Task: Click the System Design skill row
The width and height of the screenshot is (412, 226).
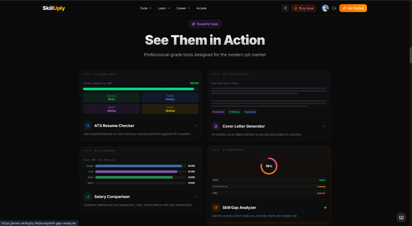Action: [269, 187]
